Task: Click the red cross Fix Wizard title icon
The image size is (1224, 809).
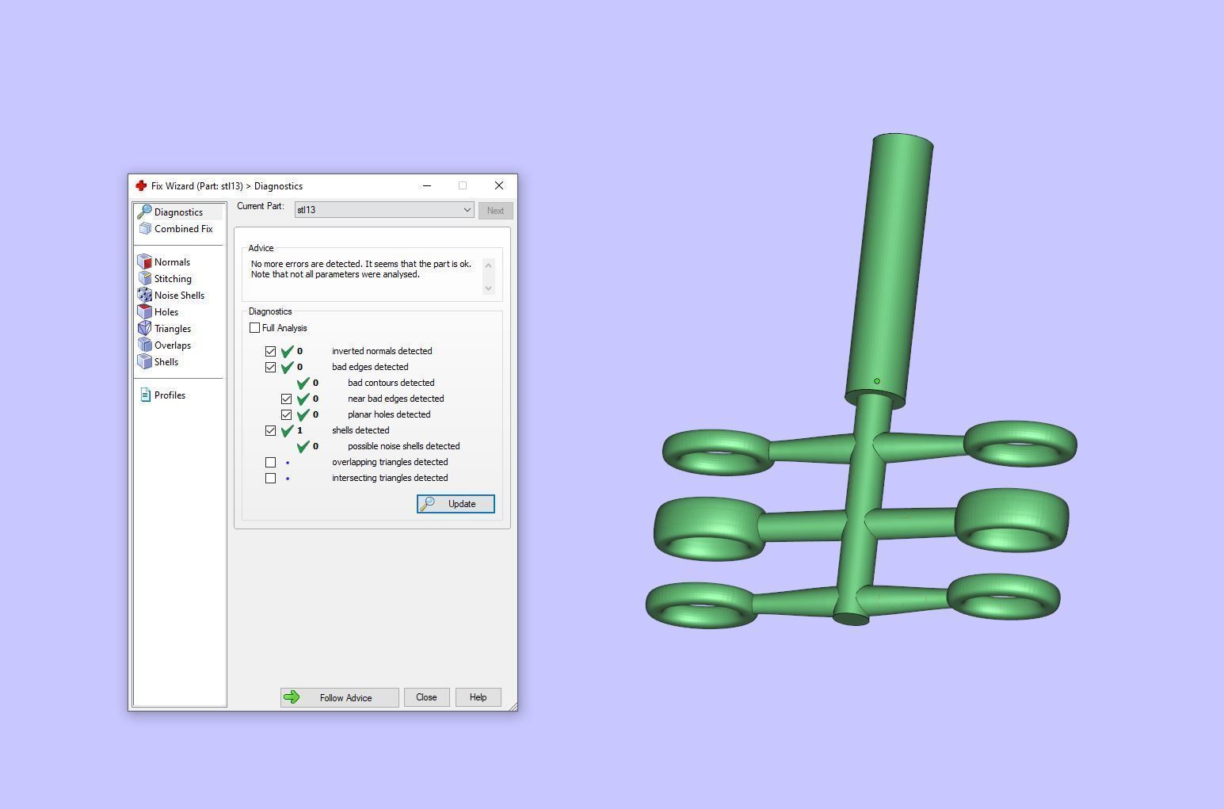Action: pos(141,185)
